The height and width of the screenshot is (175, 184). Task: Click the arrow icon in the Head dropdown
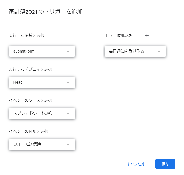68,82
